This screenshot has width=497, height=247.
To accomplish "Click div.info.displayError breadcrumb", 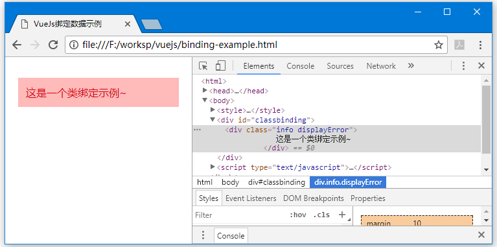I will click(348, 182).
